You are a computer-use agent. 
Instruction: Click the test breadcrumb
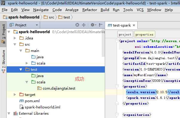click(64, 17)
